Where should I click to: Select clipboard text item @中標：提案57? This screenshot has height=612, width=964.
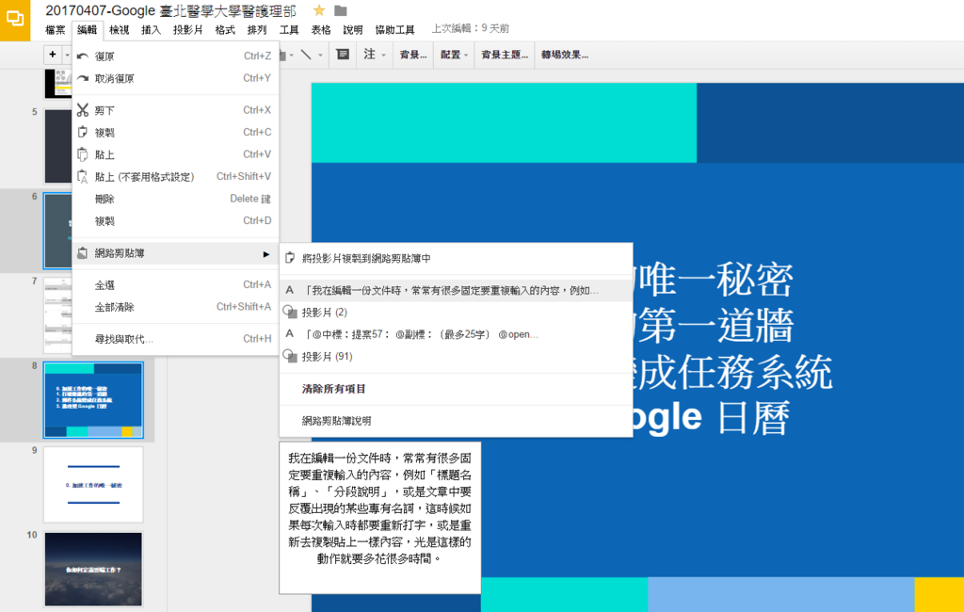pos(457,334)
